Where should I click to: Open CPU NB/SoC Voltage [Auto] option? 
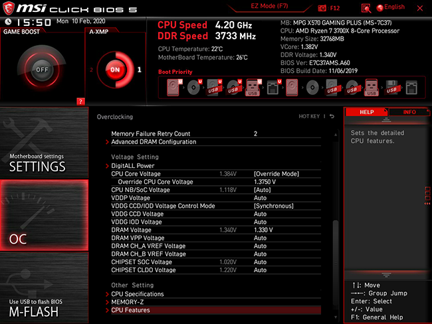click(262, 190)
